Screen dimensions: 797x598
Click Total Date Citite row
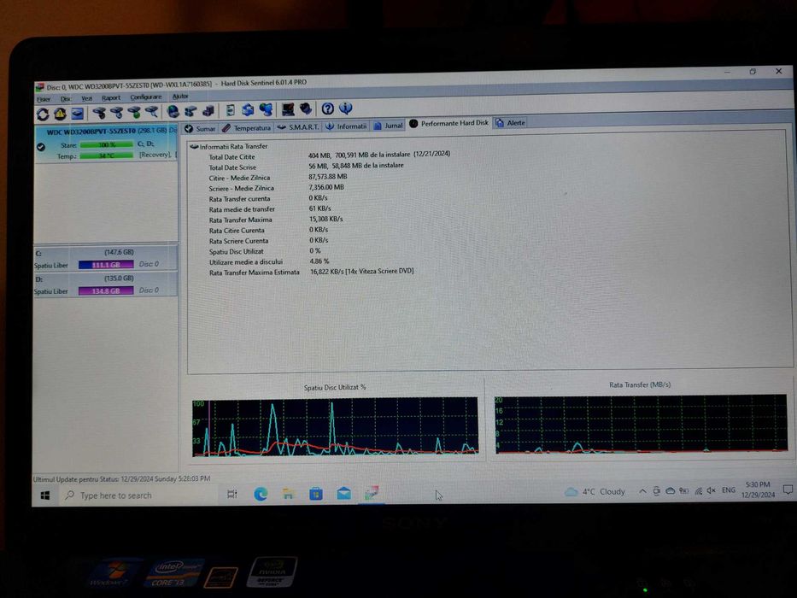pyautogui.click(x=330, y=155)
